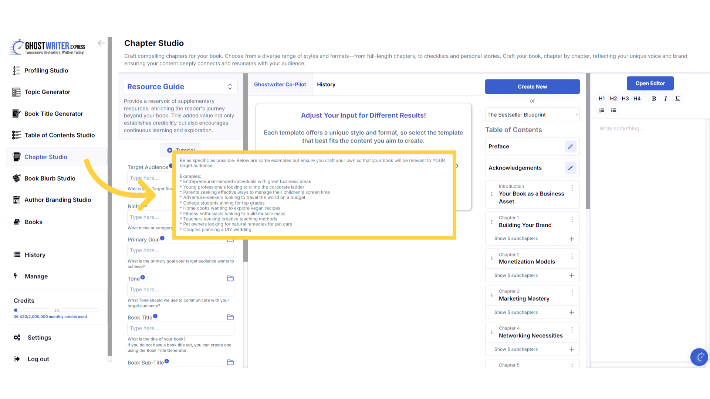
Task: Click the monthly credits usage progress bar
Action: pyautogui.click(x=57, y=310)
